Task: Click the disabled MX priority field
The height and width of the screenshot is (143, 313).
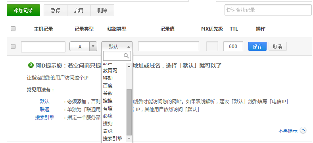Action: 212,46
